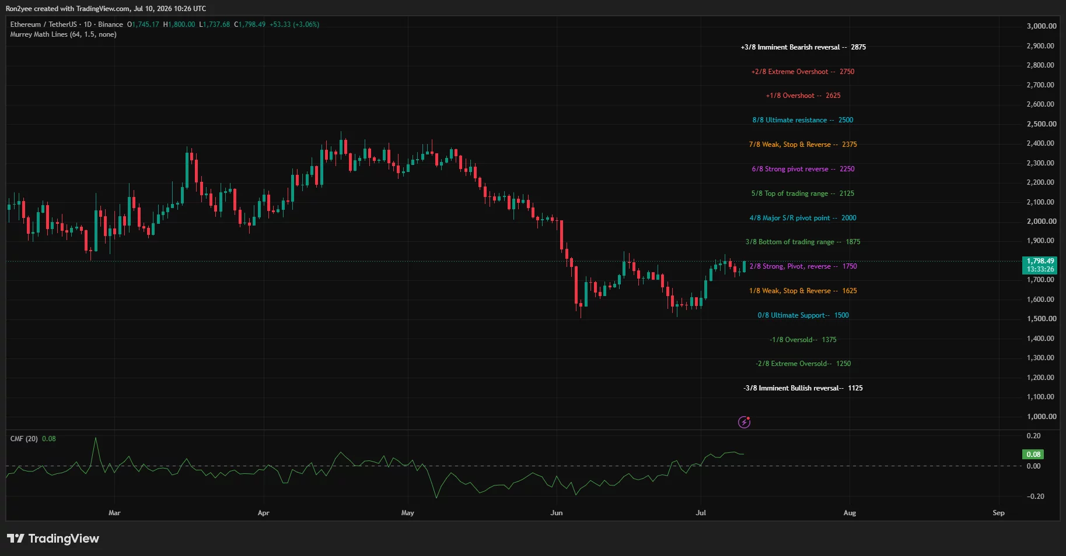
Task: Click the CMF 0.08 value in legend
Action: (49, 439)
